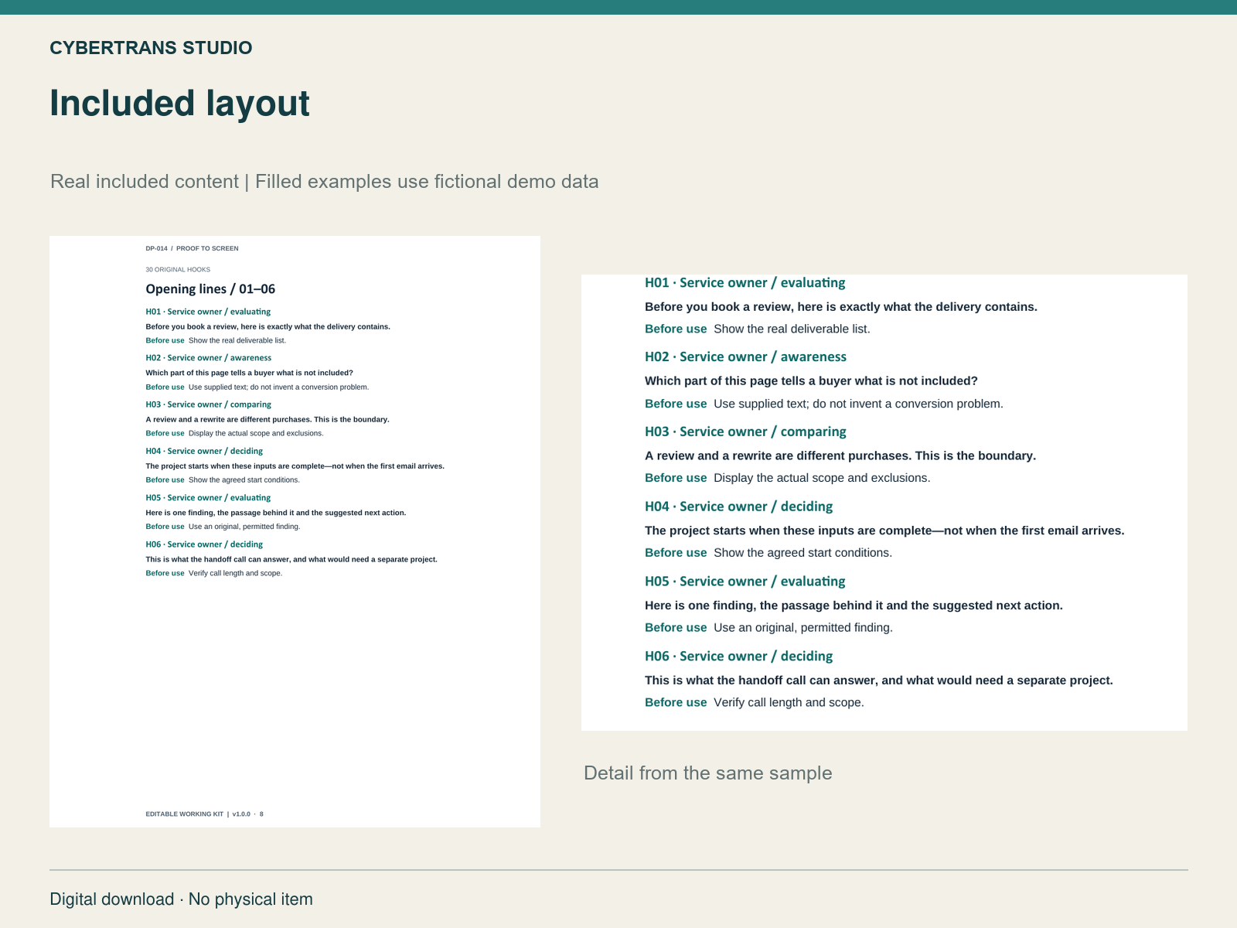Open the full page preview thumbnail
1237x928 pixels.
295,531
